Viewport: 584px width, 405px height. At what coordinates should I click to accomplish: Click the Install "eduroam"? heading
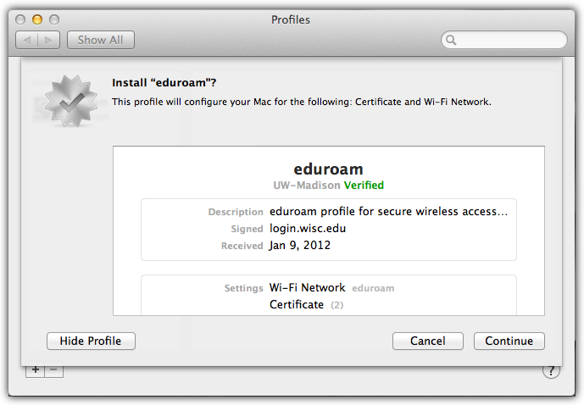pyautogui.click(x=164, y=83)
